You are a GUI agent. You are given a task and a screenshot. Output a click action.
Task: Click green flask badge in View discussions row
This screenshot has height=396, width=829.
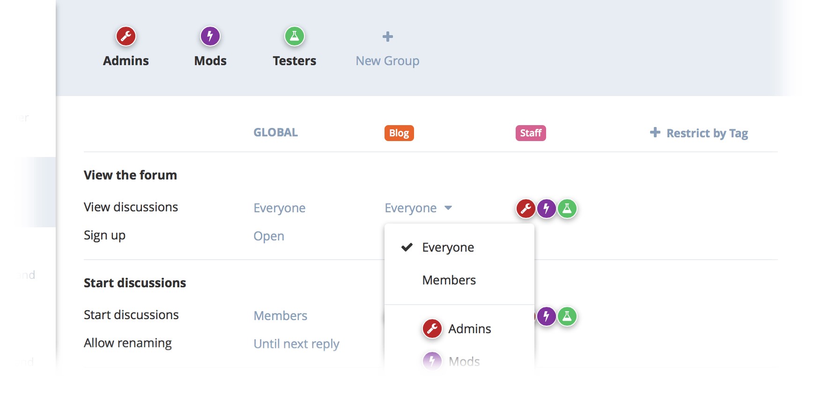567,209
